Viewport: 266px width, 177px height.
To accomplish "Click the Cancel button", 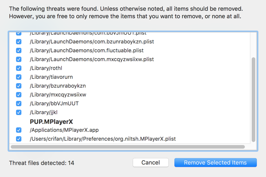I will coord(150,162).
